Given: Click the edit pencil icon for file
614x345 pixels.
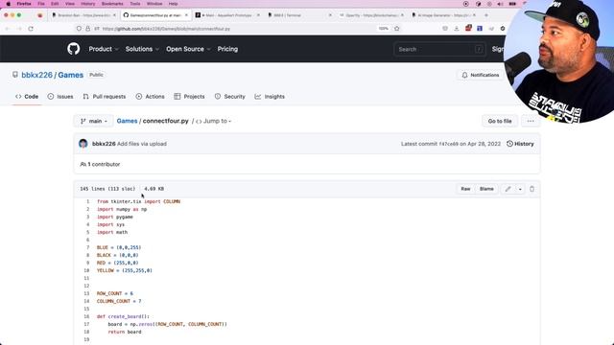Looking at the screenshot, I should (508, 189).
